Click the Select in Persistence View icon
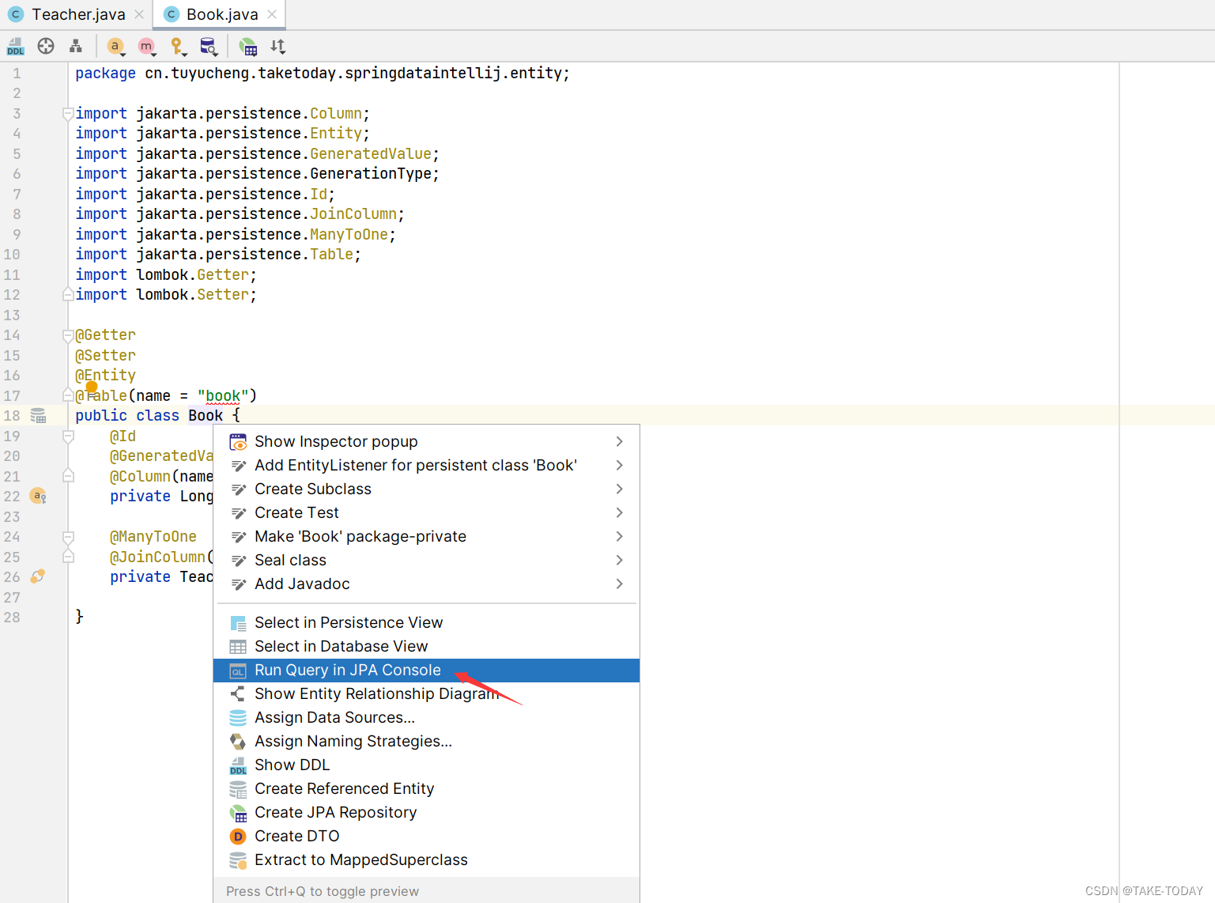Screen dimensions: 1215x903 (x=238, y=623)
